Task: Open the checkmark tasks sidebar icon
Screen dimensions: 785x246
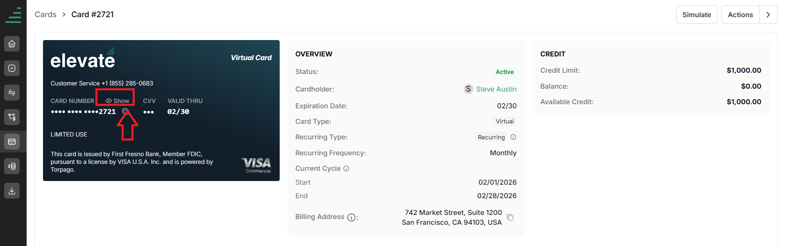Action: pyautogui.click(x=12, y=68)
